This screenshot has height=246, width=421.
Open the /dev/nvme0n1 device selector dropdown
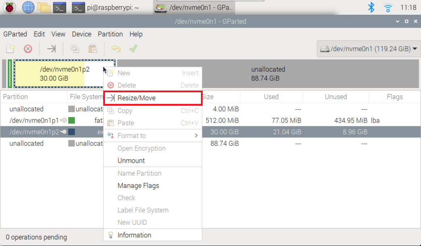(x=369, y=49)
